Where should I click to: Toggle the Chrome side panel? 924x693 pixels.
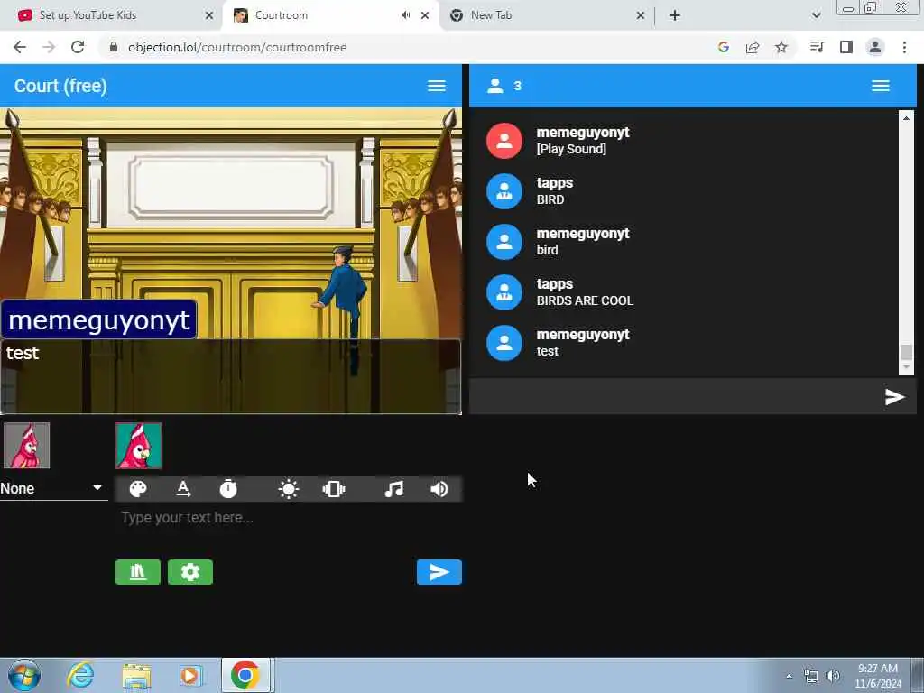846,47
